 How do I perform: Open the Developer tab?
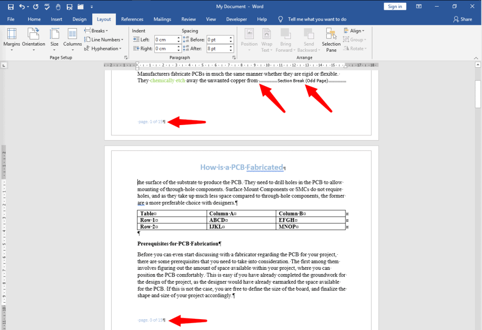click(236, 19)
